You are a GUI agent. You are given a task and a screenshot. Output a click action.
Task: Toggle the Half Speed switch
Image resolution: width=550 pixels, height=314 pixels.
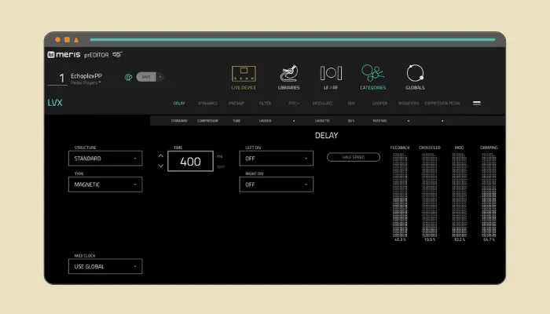(x=354, y=157)
